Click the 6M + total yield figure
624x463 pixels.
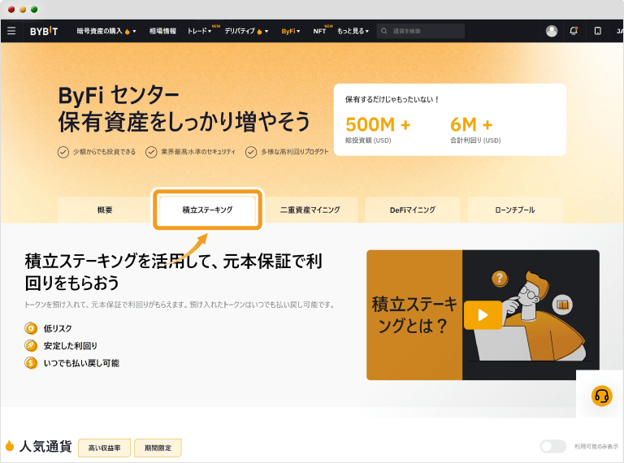coord(471,124)
